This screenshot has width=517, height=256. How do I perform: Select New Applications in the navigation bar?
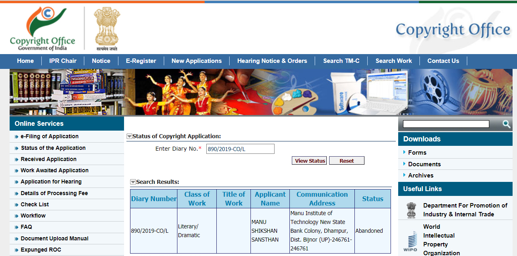point(197,61)
